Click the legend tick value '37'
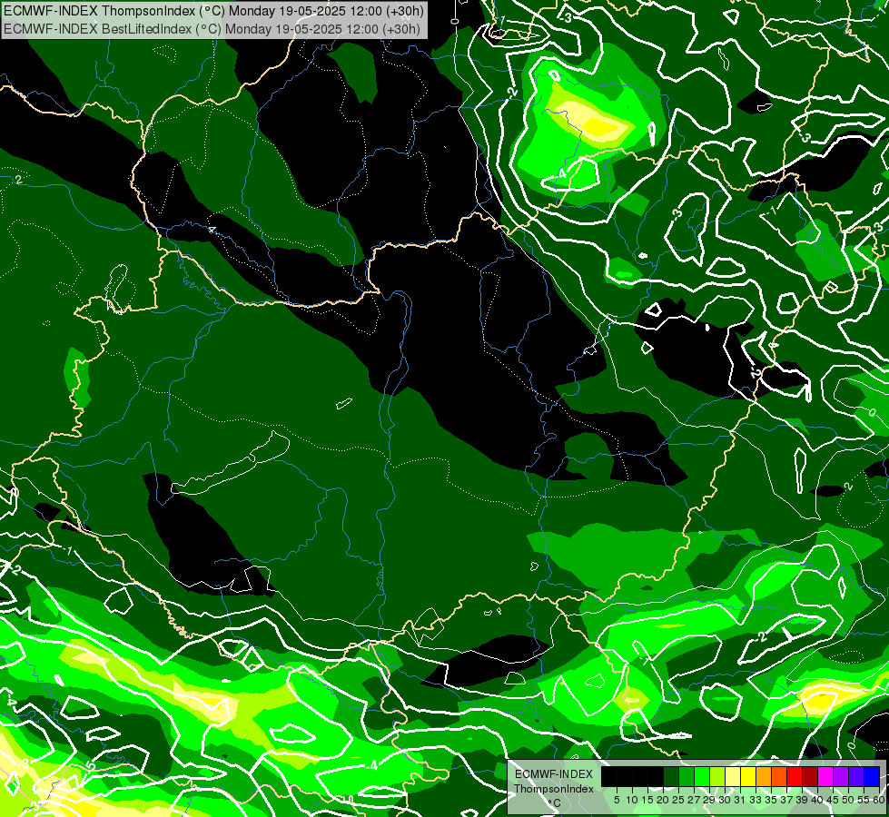The width and height of the screenshot is (889, 817). (x=785, y=800)
